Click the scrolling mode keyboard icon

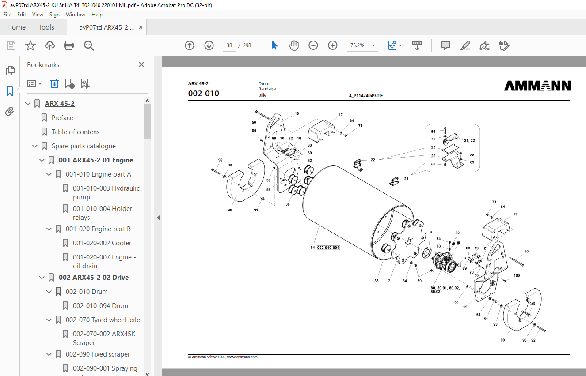coord(417,45)
